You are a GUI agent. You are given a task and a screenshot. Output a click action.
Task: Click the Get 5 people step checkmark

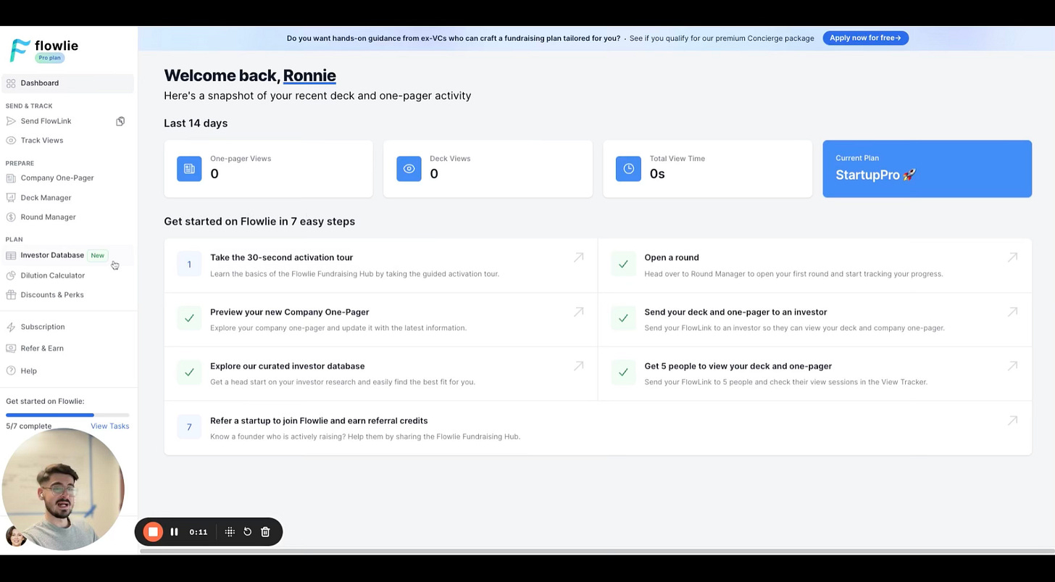pyautogui.click(x=623, y=373)
